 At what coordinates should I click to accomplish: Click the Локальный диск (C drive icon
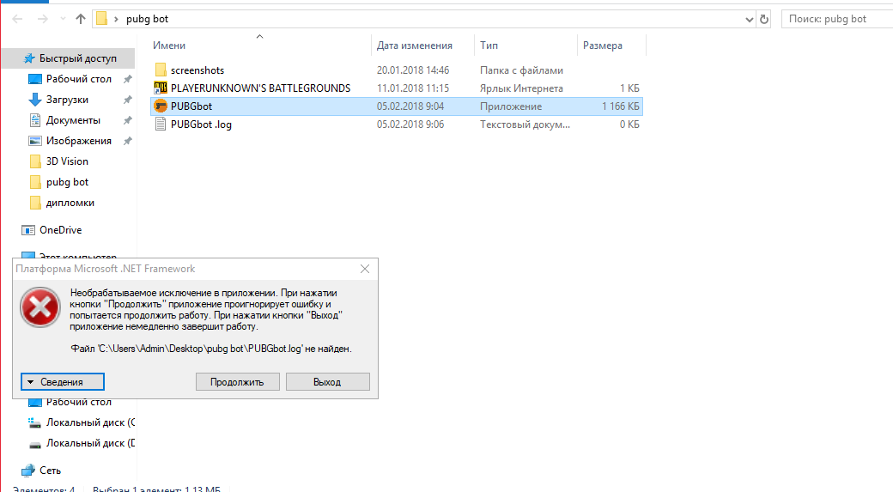(x=35, y=422)
